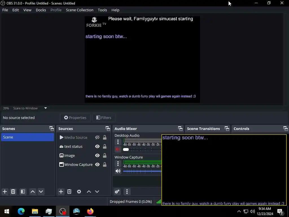Move source down arrow in Sources dock
Viewport: 289px width, 217px height.
[97, 192]
